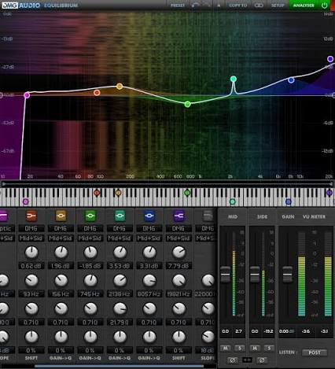The width and height of the screenshot is (335, 369).
Task: Click the link icon next to COPY TO
Action: point(259,6)
